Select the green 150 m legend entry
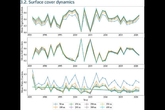The width and height of the screenshot is (165, 110). coord(74,104)
